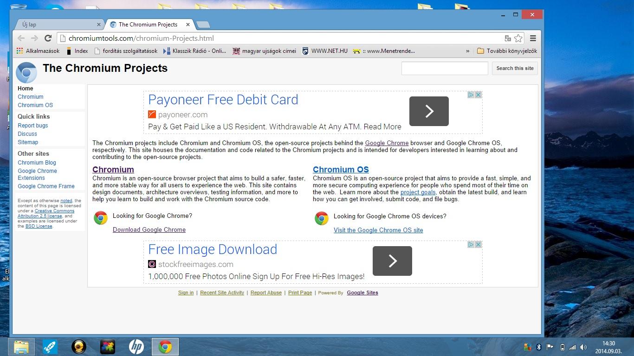Click the Report Abuse footer link
This screenshot has width=634, height=356.
click(266, 293)
